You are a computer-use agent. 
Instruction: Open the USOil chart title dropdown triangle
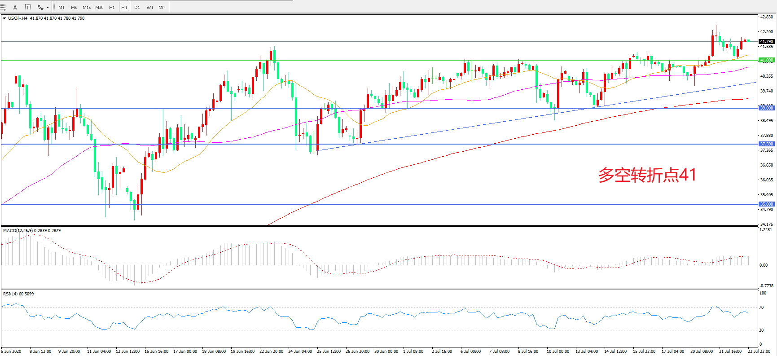pyautogui.click(x=4, y=18)
